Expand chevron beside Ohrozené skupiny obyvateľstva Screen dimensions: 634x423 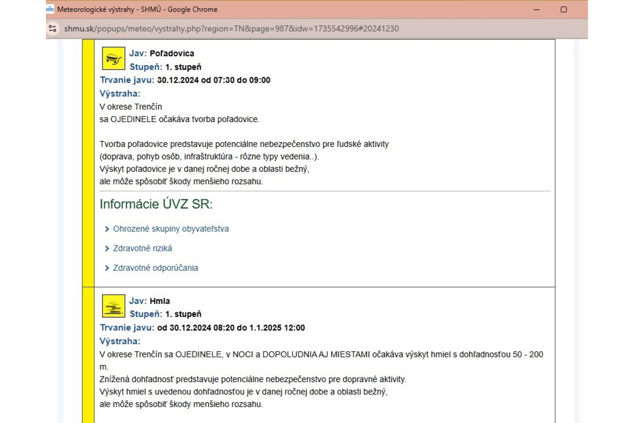tap(107, 229)
